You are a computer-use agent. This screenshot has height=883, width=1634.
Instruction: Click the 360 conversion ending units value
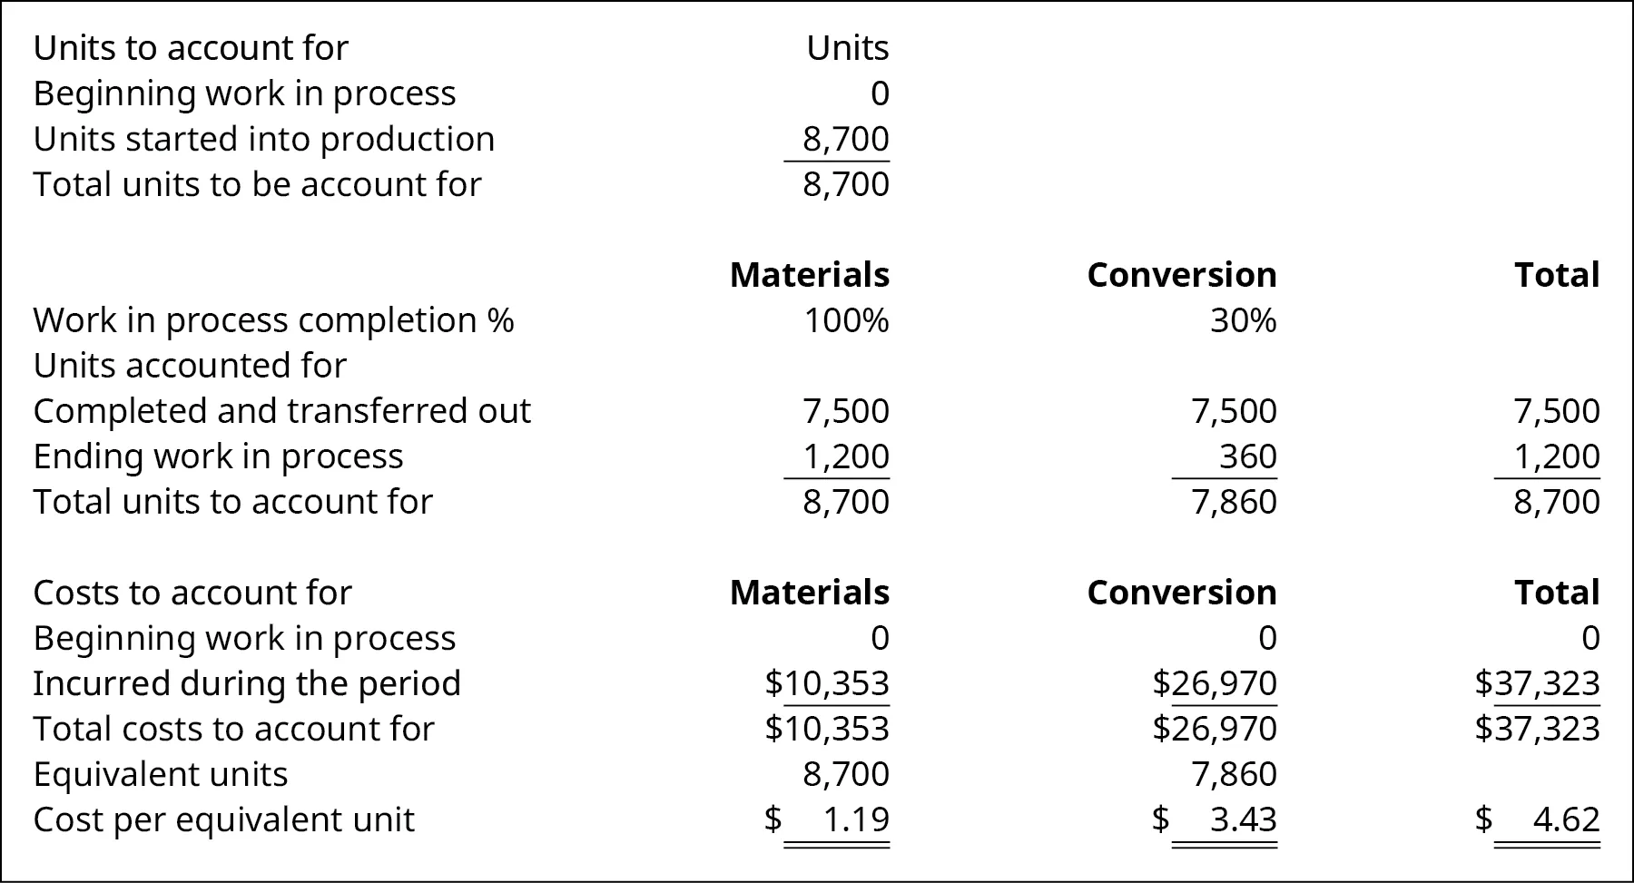coord(1247,456)
